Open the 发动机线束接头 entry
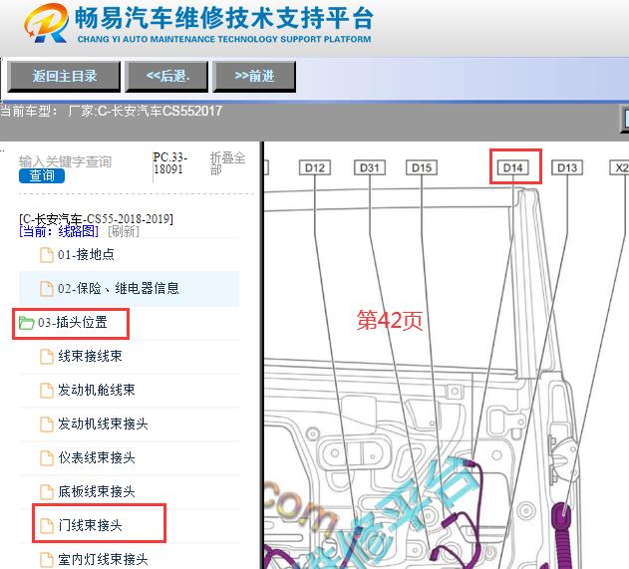Image resolution: width=629 pixels, height=569 pixels. coord(103,424)
